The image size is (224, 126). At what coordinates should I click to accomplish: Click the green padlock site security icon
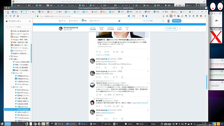(38, 16)
